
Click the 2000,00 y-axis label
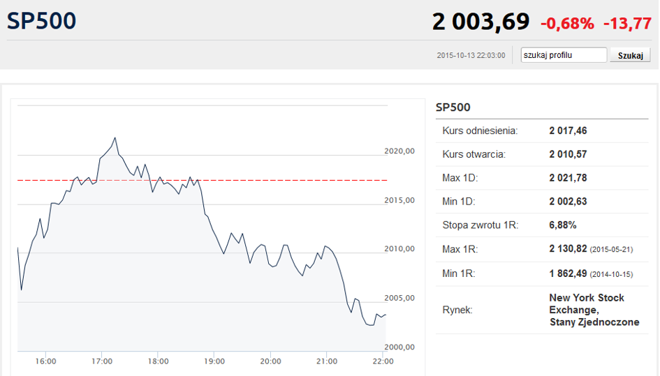point(399,347)
